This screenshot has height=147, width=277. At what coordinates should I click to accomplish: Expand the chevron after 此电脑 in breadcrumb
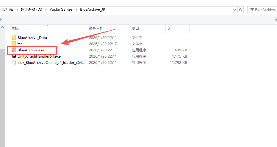[17, 10]
